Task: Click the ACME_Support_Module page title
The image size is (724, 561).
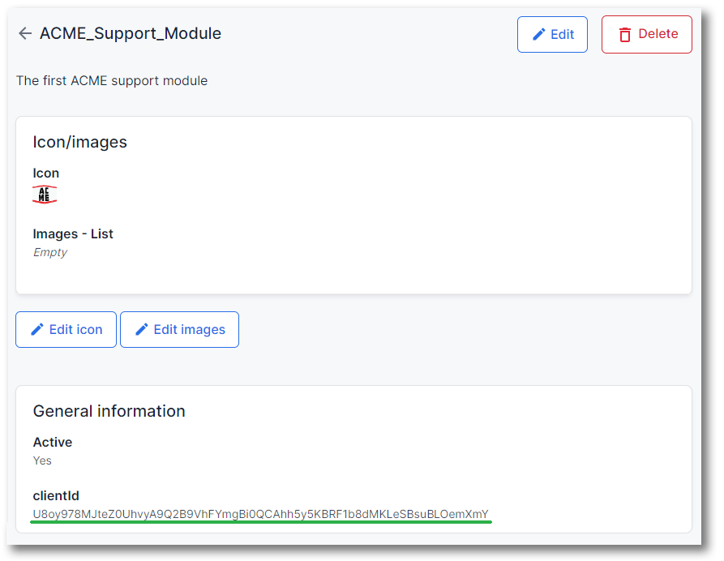Action: (x=131, y=33)
